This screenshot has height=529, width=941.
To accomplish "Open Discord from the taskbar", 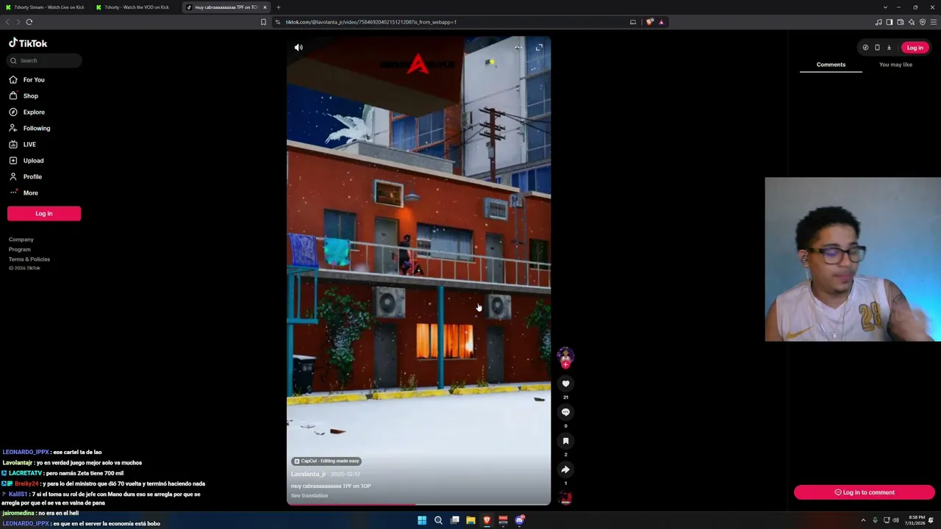I will 519,520.
